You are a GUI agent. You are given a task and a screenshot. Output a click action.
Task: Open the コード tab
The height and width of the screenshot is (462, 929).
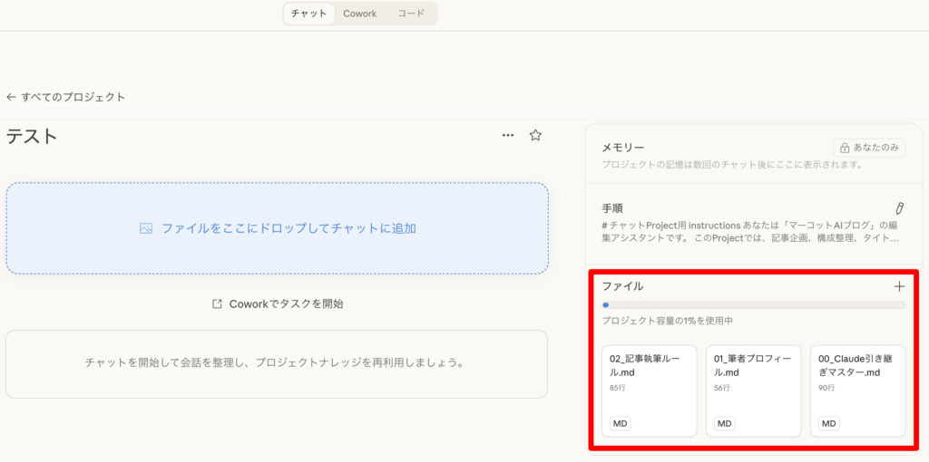click(x=411, y=14)
